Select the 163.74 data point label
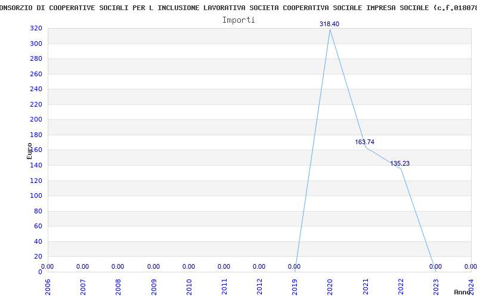The image size is (477, 298). [x=364, y=142]
